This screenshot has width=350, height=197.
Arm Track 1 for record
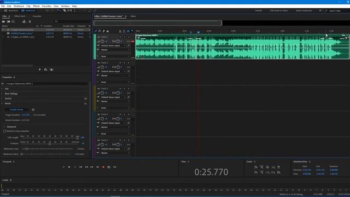[x=129, y=37]
